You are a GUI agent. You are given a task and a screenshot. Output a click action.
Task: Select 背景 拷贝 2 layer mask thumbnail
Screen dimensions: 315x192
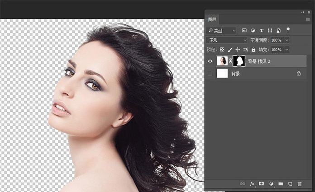click(239, 61)
